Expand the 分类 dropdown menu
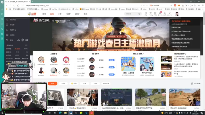 point(60,14)
